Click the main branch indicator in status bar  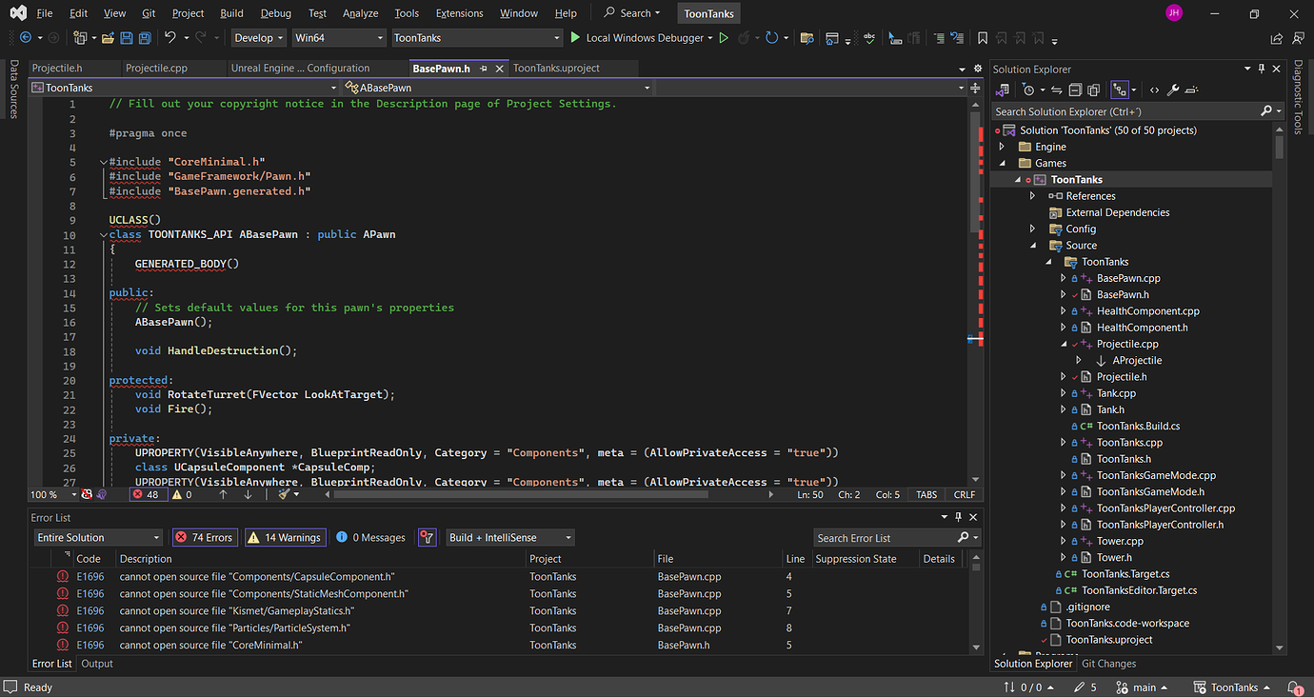[x=1142, y=687]
